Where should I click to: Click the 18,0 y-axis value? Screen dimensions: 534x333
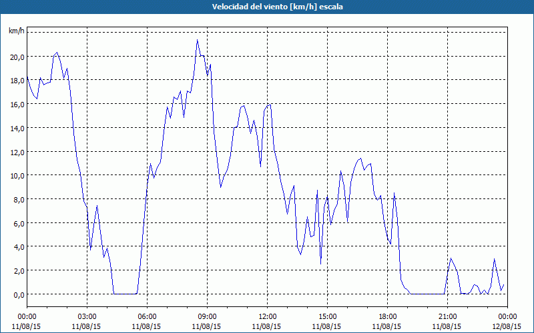[x=17, y=81]
